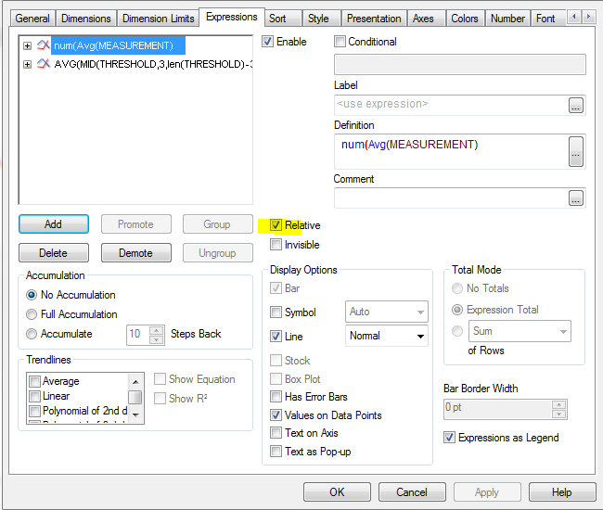
Task: Check Has Error Bars option
Action: pyautogui.click(x=276, y=396)
